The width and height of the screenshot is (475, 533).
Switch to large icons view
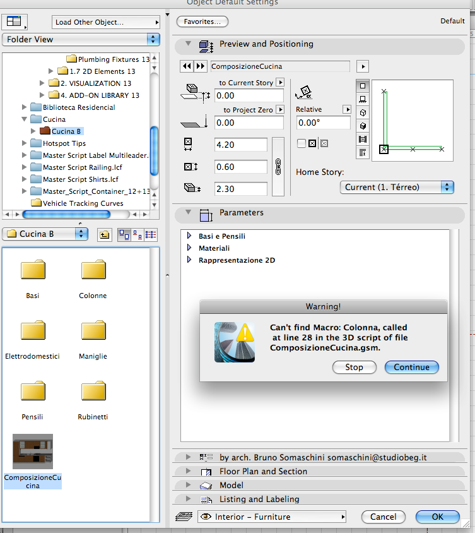124,234
